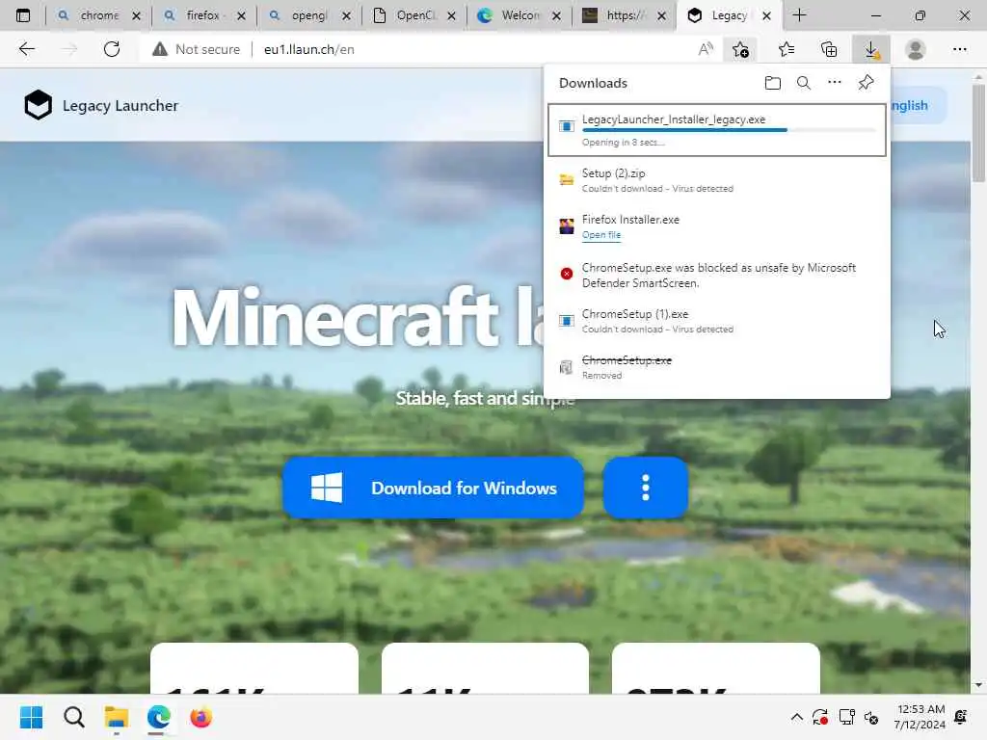Open the Windows Start menu
The height and width of the screenshot is (740, 987).
pos(31,717)
